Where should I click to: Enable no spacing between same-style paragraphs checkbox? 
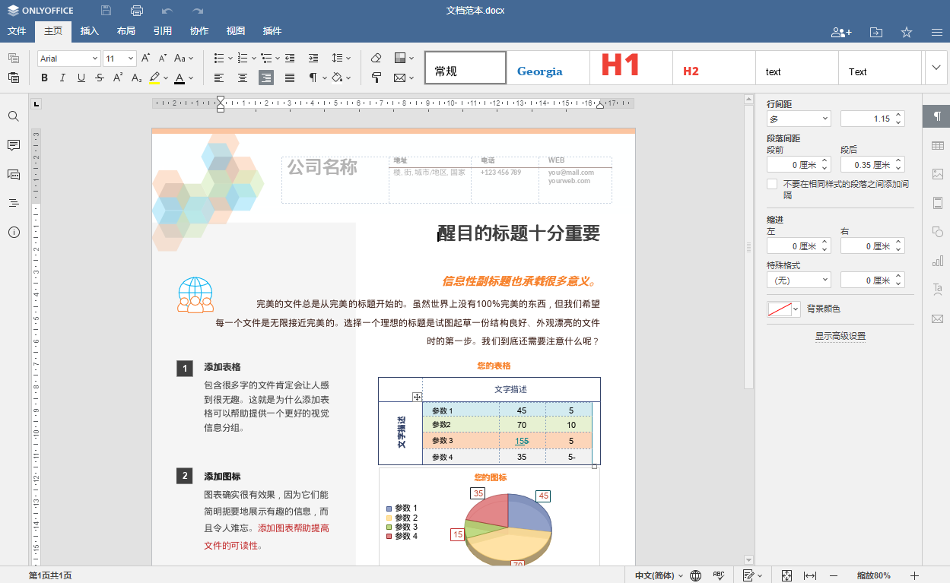pyautogui.click(x=772, y=184)
